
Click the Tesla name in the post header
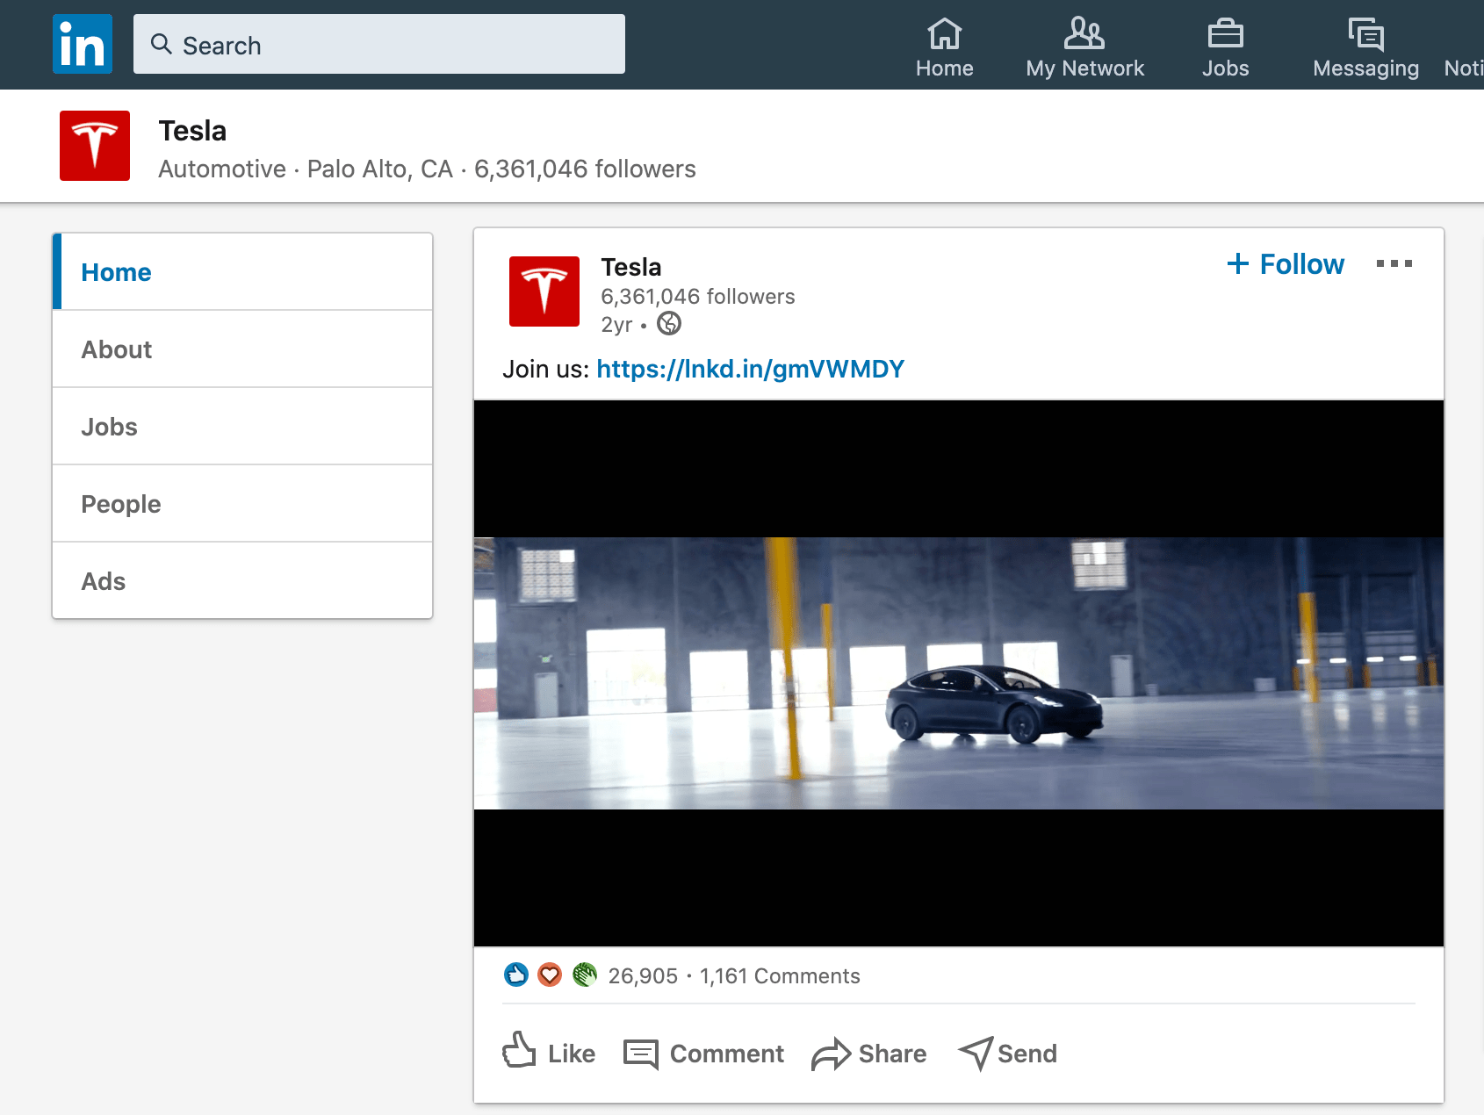click(x=631, y=267)
